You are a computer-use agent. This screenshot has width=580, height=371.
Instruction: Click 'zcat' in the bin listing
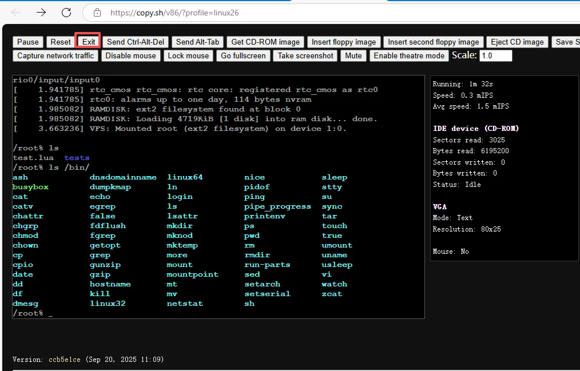tap(332, 294)
